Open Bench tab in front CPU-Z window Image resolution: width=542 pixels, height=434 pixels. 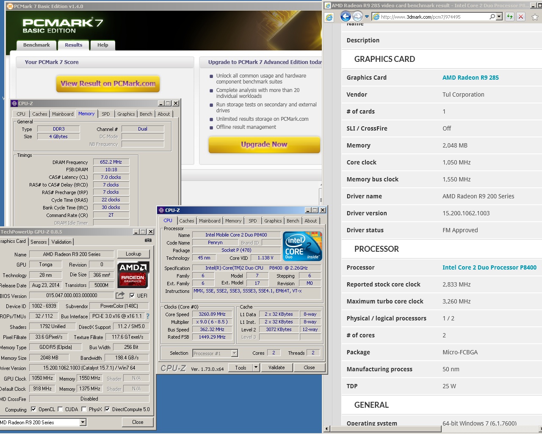coord(293,221)
